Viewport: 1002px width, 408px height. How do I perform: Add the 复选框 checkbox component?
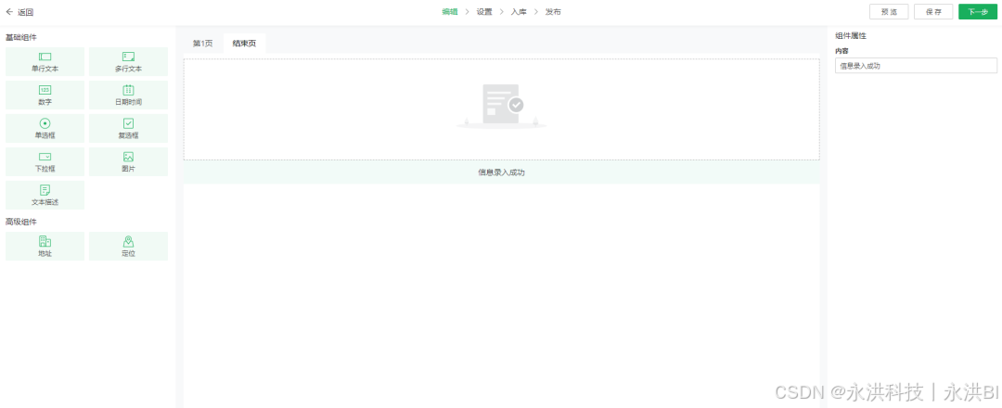(128, 128)
